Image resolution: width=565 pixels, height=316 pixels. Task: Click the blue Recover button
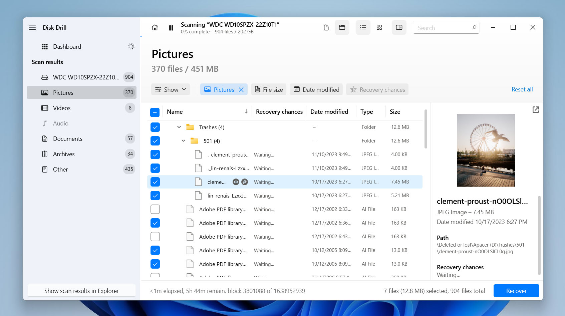pos(516,291)
